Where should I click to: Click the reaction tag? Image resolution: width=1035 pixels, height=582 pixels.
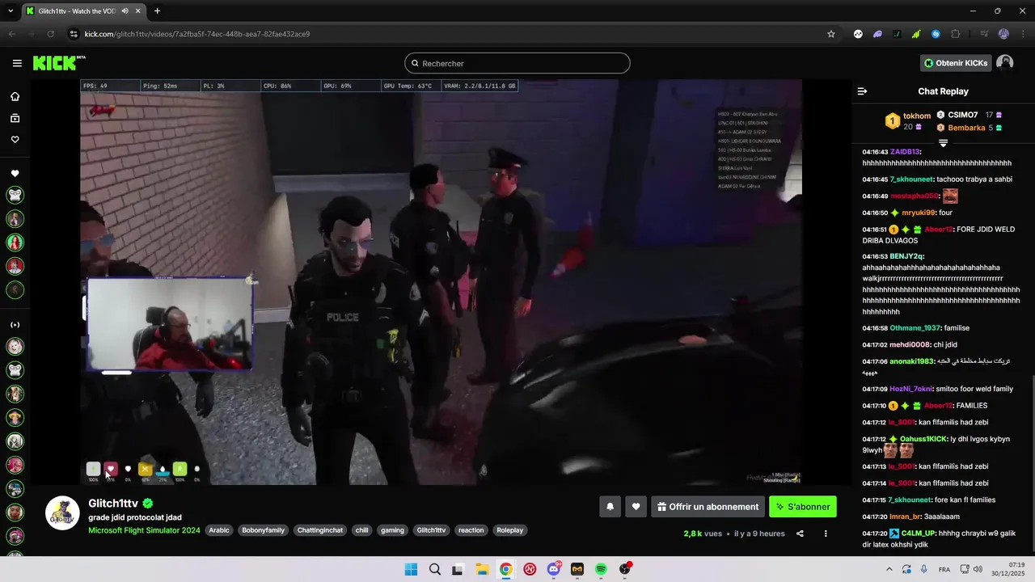click(x=471, y=530)
